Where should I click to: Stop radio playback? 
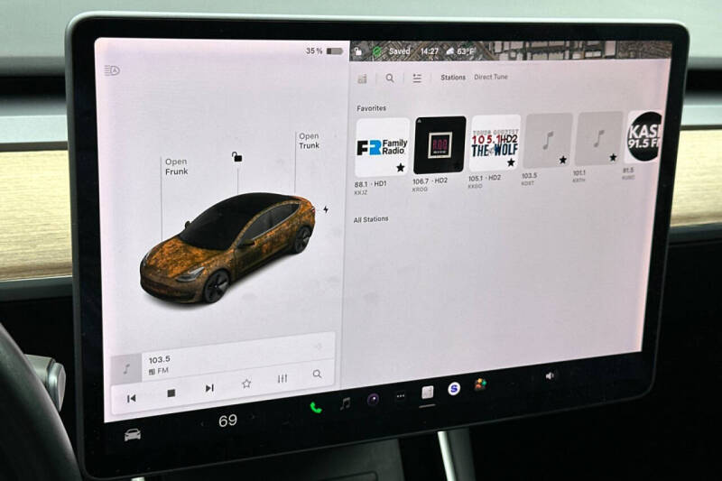(171, 393)
